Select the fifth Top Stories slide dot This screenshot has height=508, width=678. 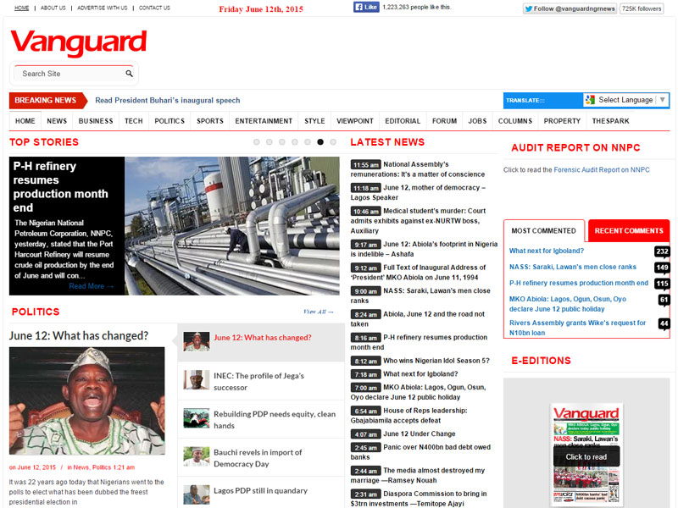point(308,141)
